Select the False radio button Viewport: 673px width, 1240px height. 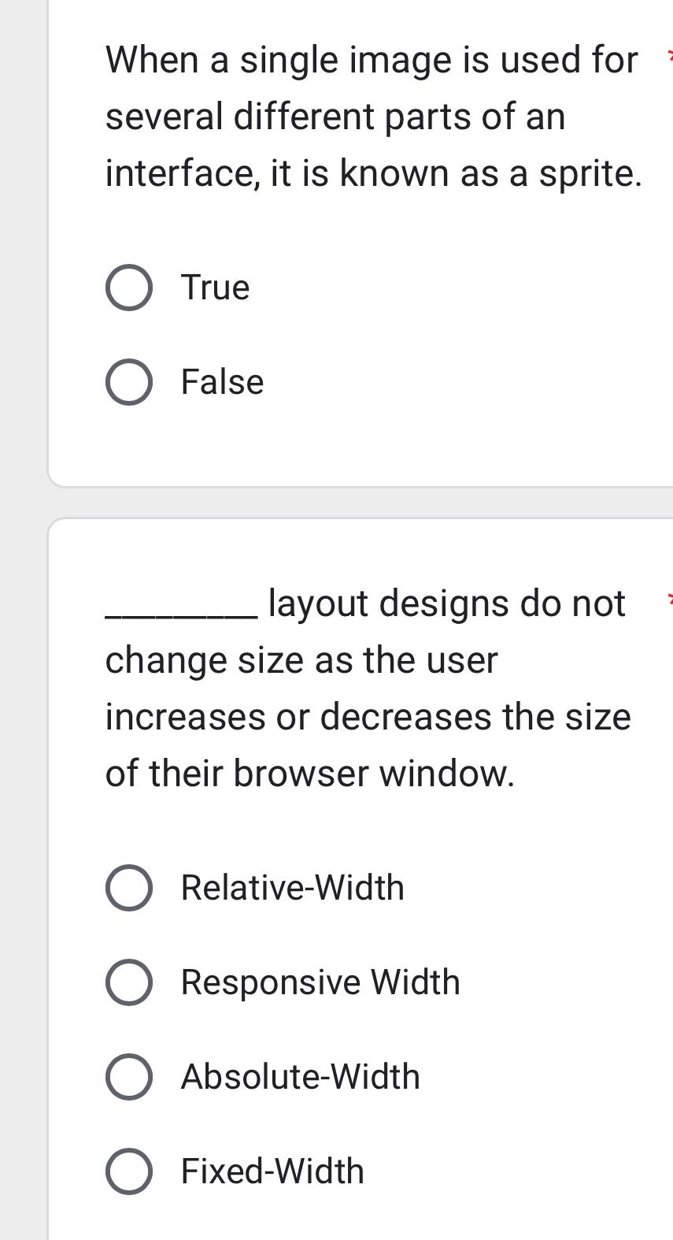click(x=129, y=382)
